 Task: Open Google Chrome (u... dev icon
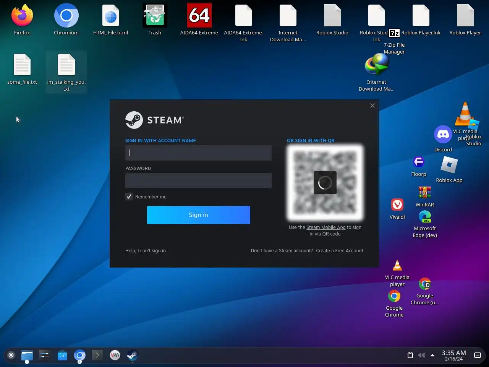[425, 284]
